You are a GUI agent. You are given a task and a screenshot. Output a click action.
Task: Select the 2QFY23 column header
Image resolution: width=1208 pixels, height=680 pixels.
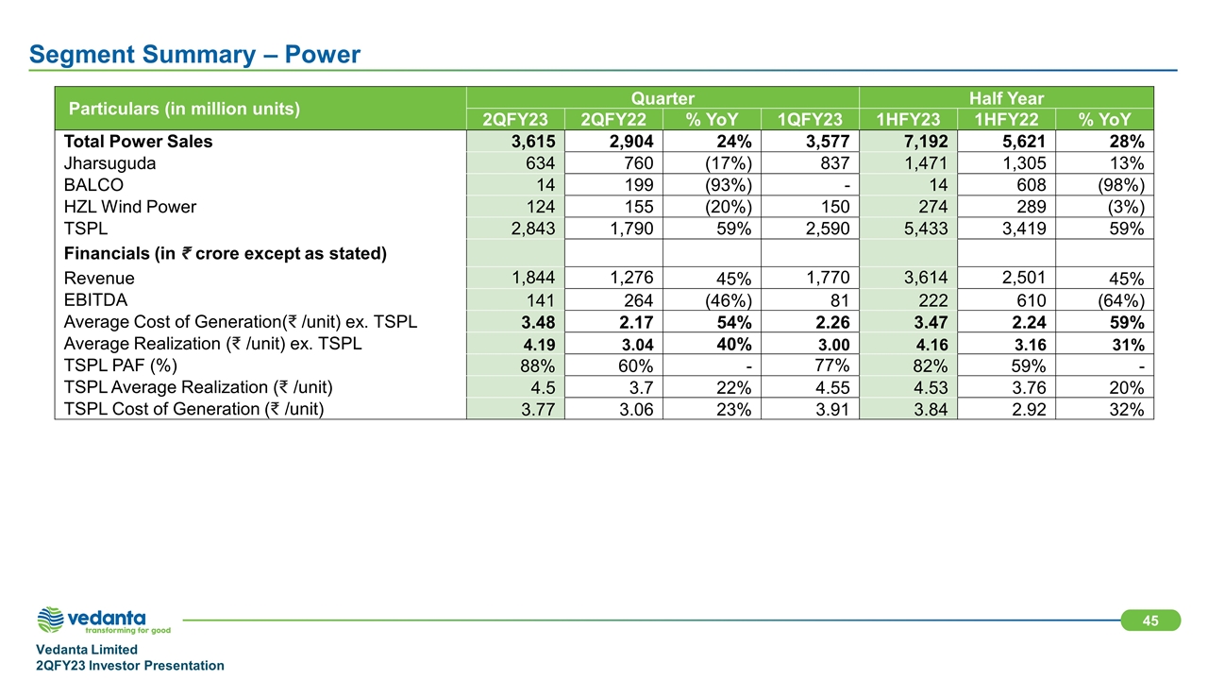tap(514, 119)
